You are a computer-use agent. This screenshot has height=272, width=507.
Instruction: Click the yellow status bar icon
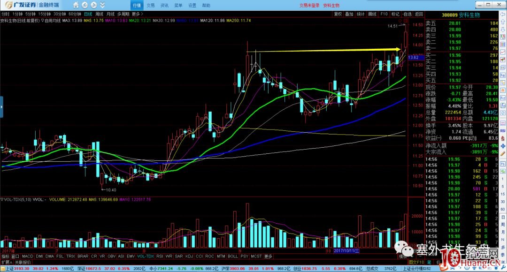tap(3, 269)
